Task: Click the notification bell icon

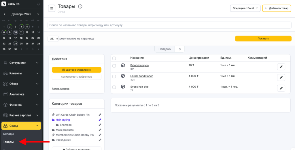Action: click(x=39, y=4)
